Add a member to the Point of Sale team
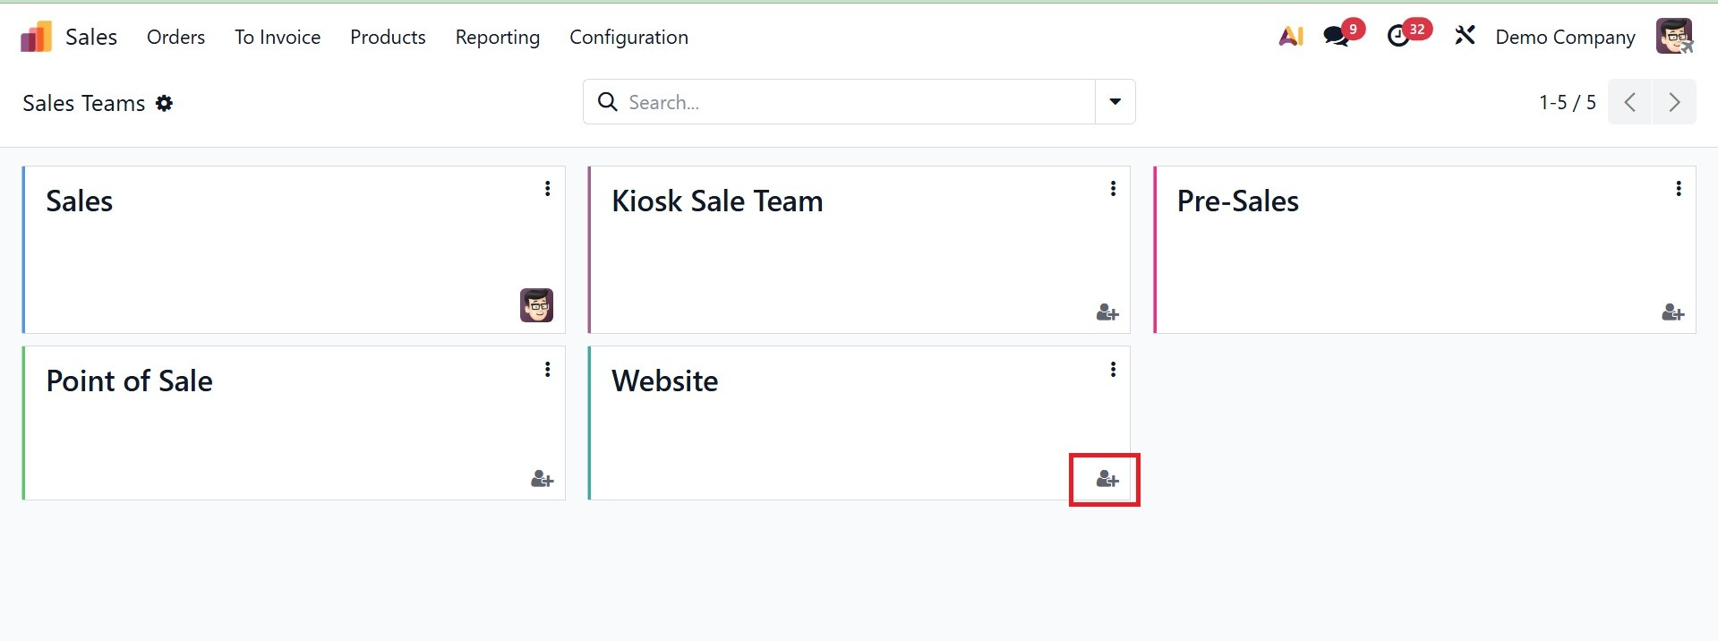 [x=542, y=480]
